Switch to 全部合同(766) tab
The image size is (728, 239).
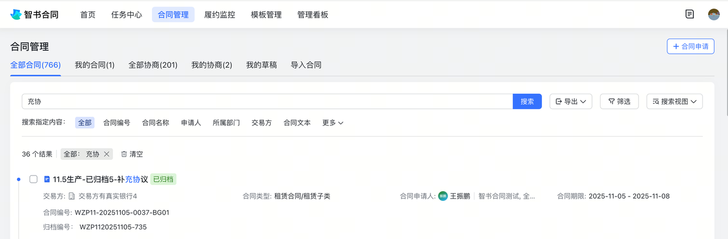35,65
